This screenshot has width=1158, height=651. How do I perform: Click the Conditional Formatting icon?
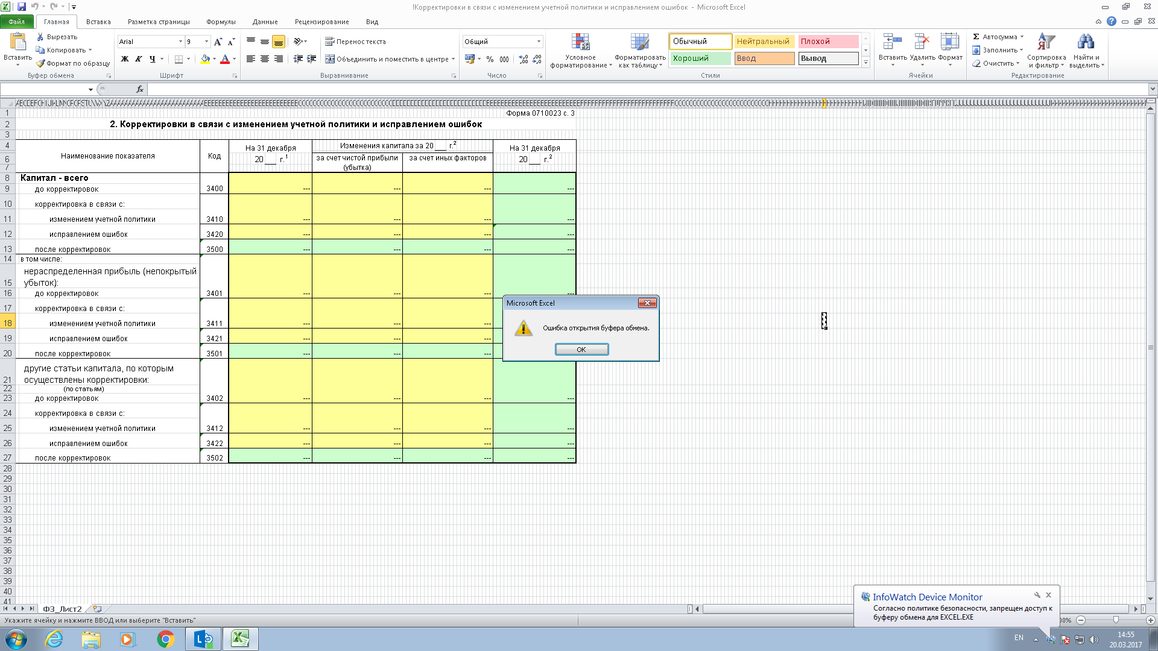coord(580,42)
